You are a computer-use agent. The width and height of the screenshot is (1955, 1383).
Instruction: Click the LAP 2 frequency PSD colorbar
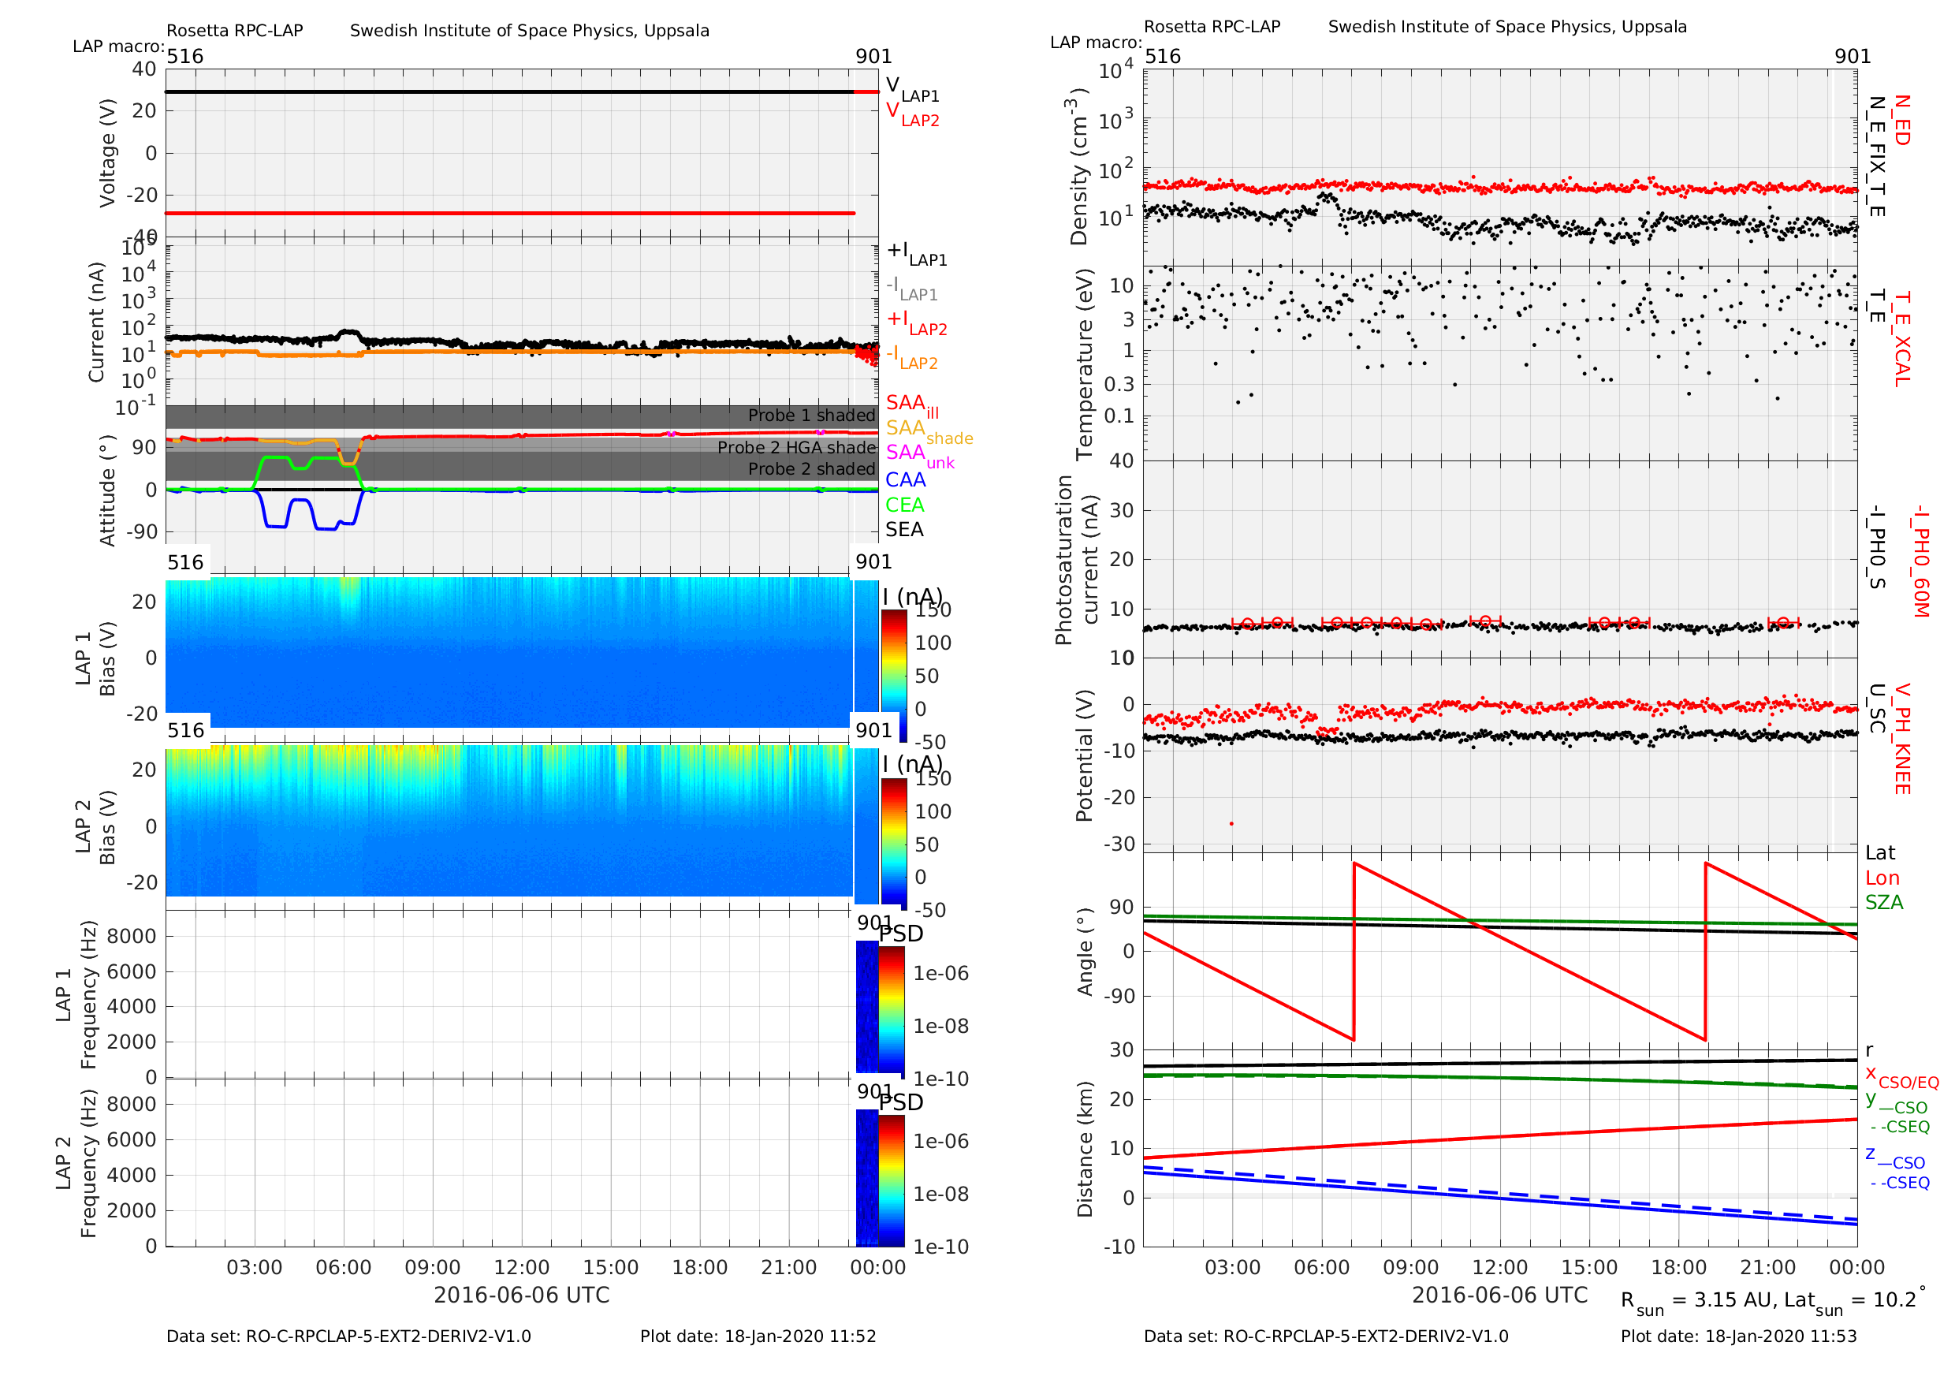[892, 1181]
